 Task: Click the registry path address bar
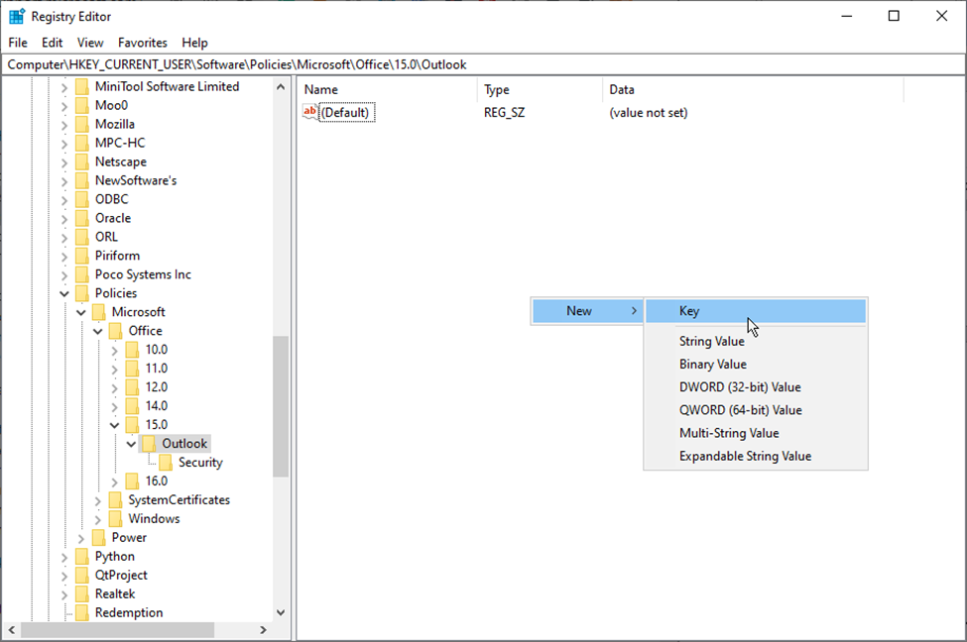point(483,64)
